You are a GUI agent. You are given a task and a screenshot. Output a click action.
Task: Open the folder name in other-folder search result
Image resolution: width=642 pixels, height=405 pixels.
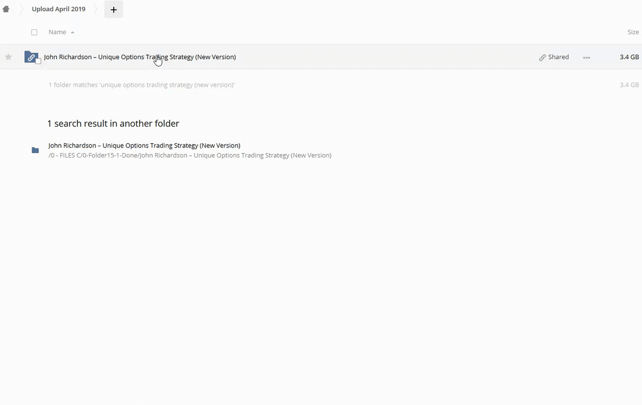click(x=144, y=145)
